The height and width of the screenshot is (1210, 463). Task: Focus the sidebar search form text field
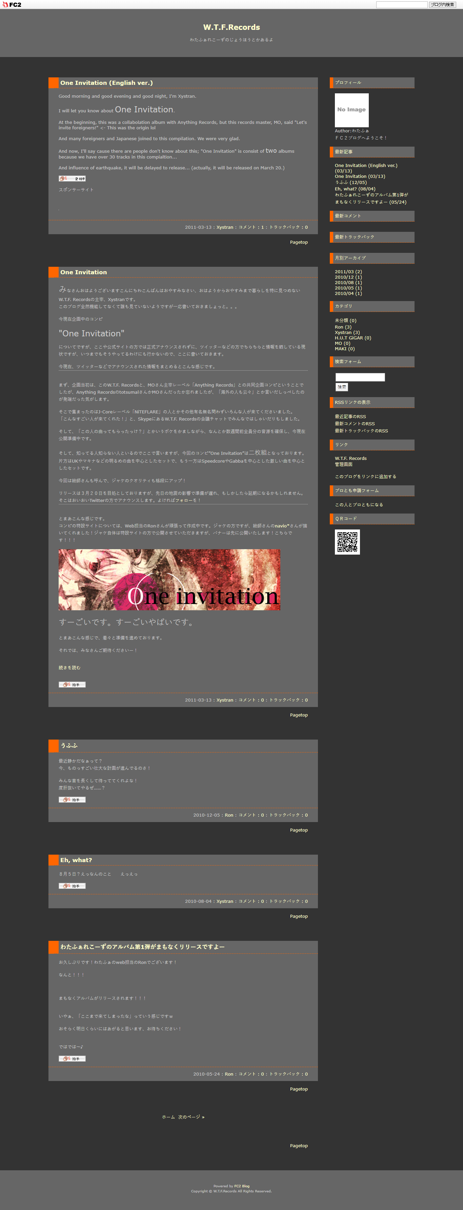[360, 377]
